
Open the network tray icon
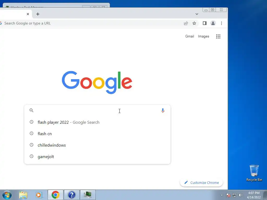click(234, 195)
